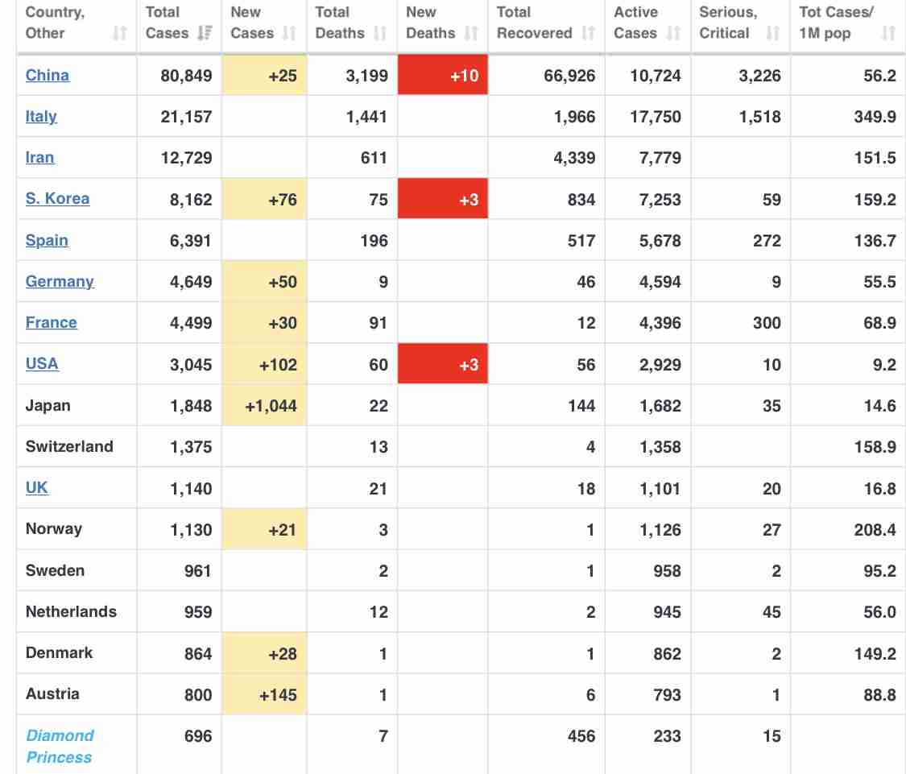
Task: Select China's total recovered 66,926
Action: point(569,76)
